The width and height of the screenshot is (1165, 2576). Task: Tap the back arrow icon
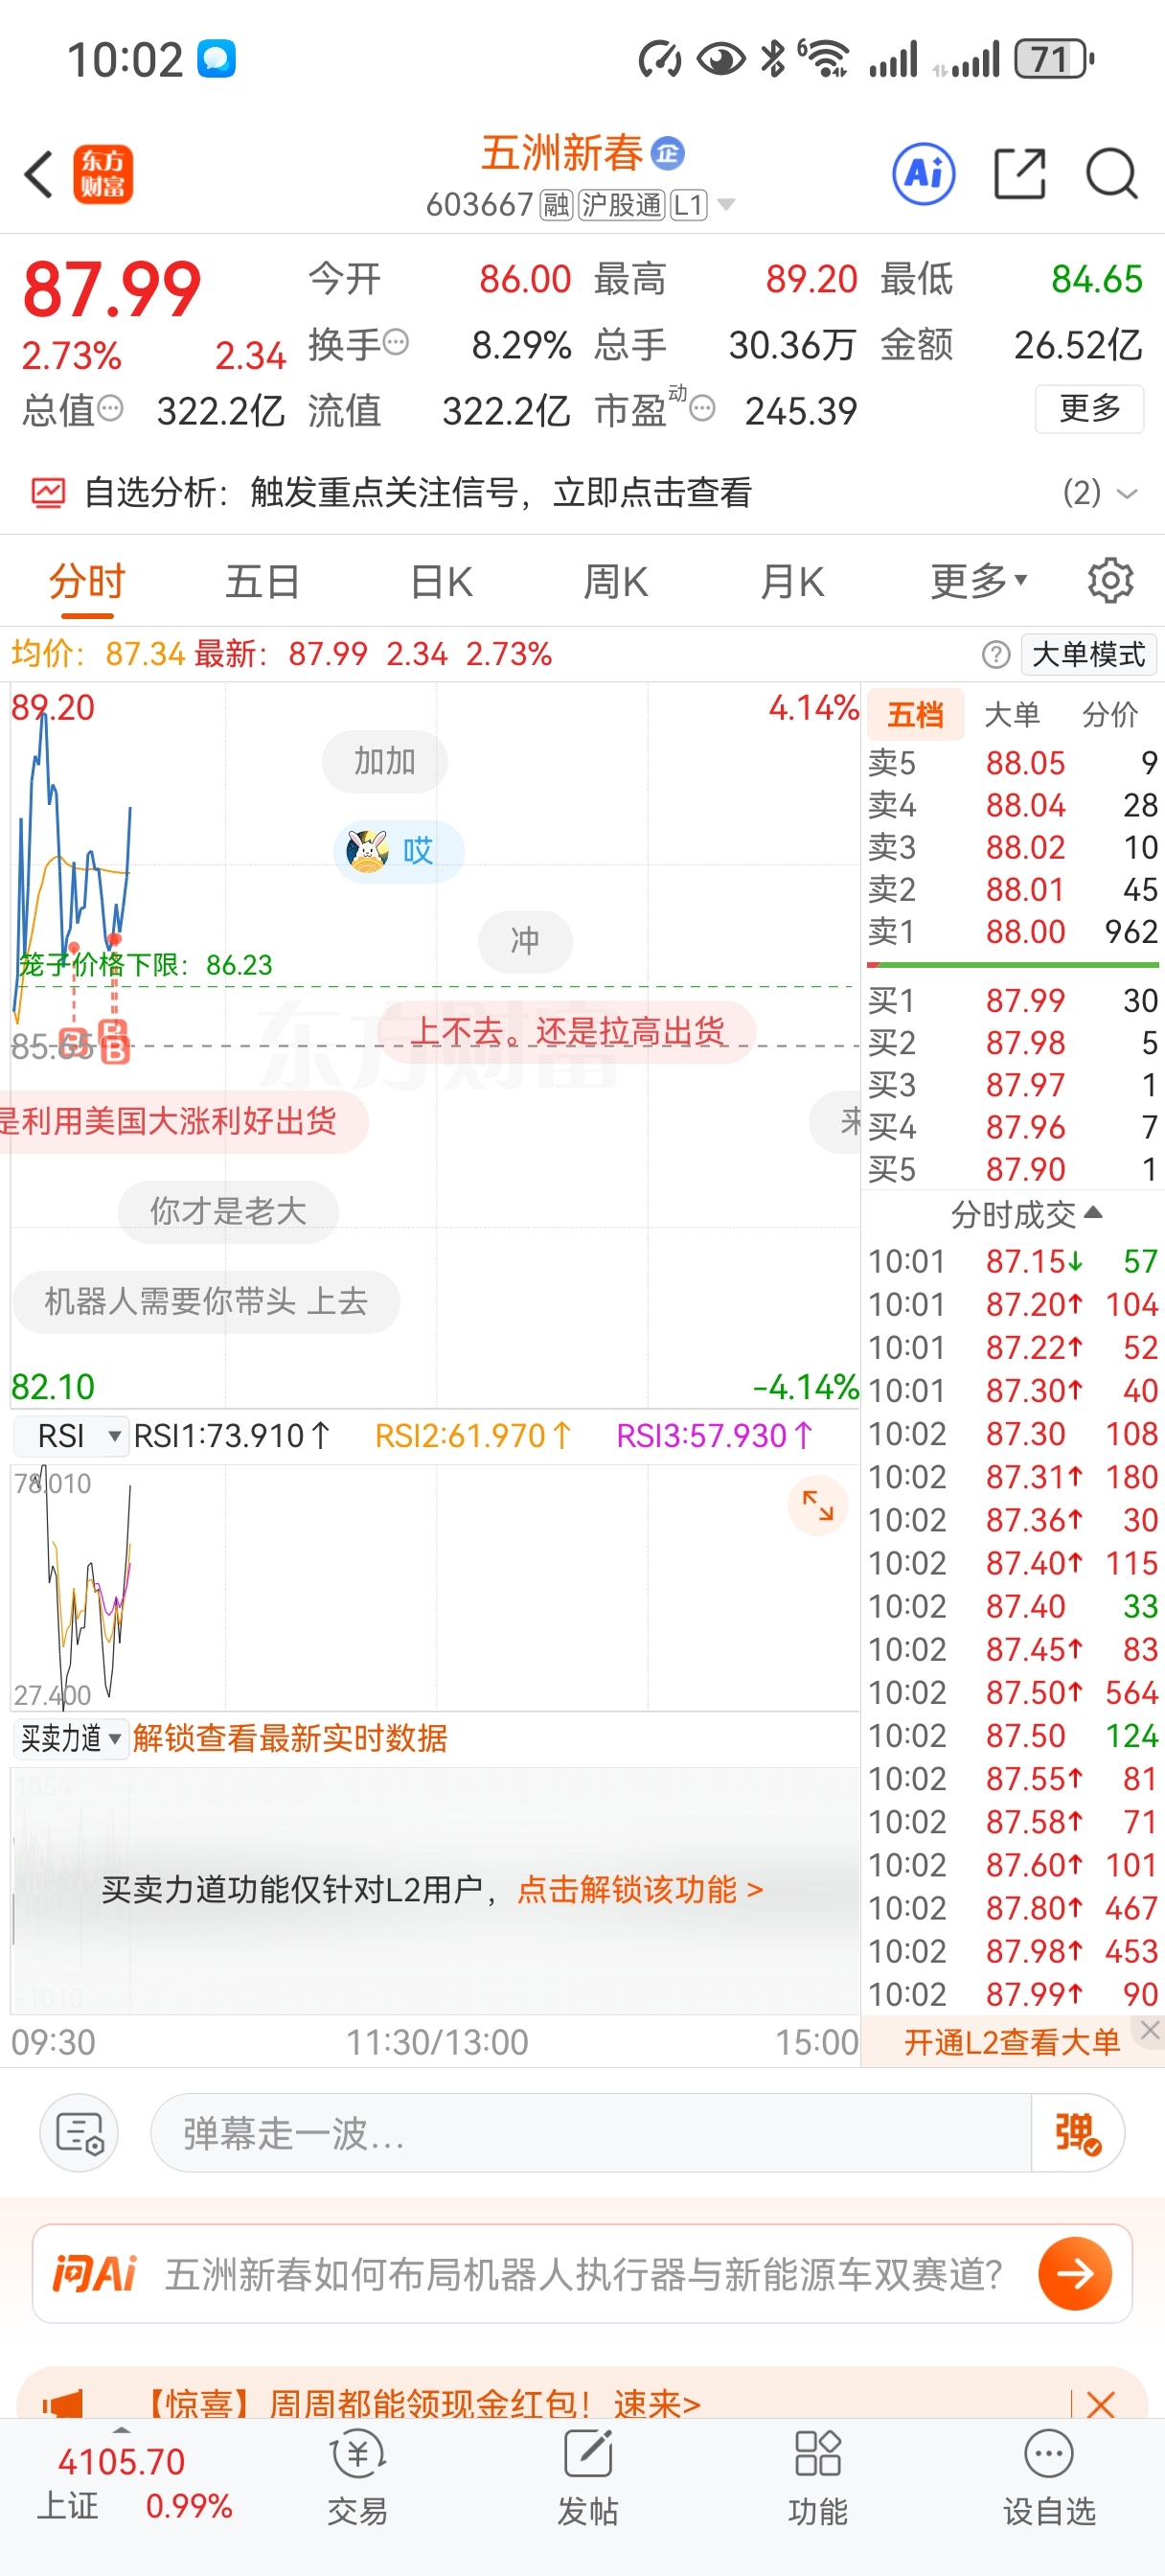pyautogui.click(x=39, y=175)
